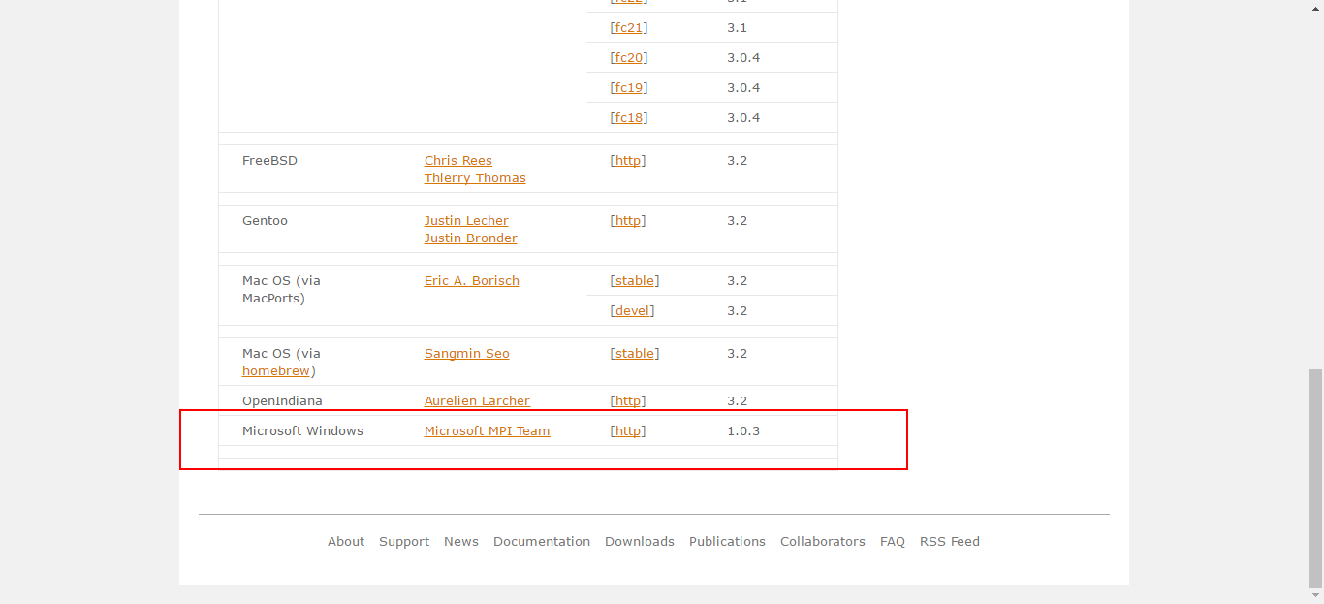This screenshot has width=1324, height=604.
Task: Open Downloads footer link
Action: (640, 541)
